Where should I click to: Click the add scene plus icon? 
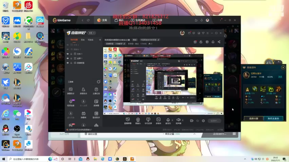[100, 40]
